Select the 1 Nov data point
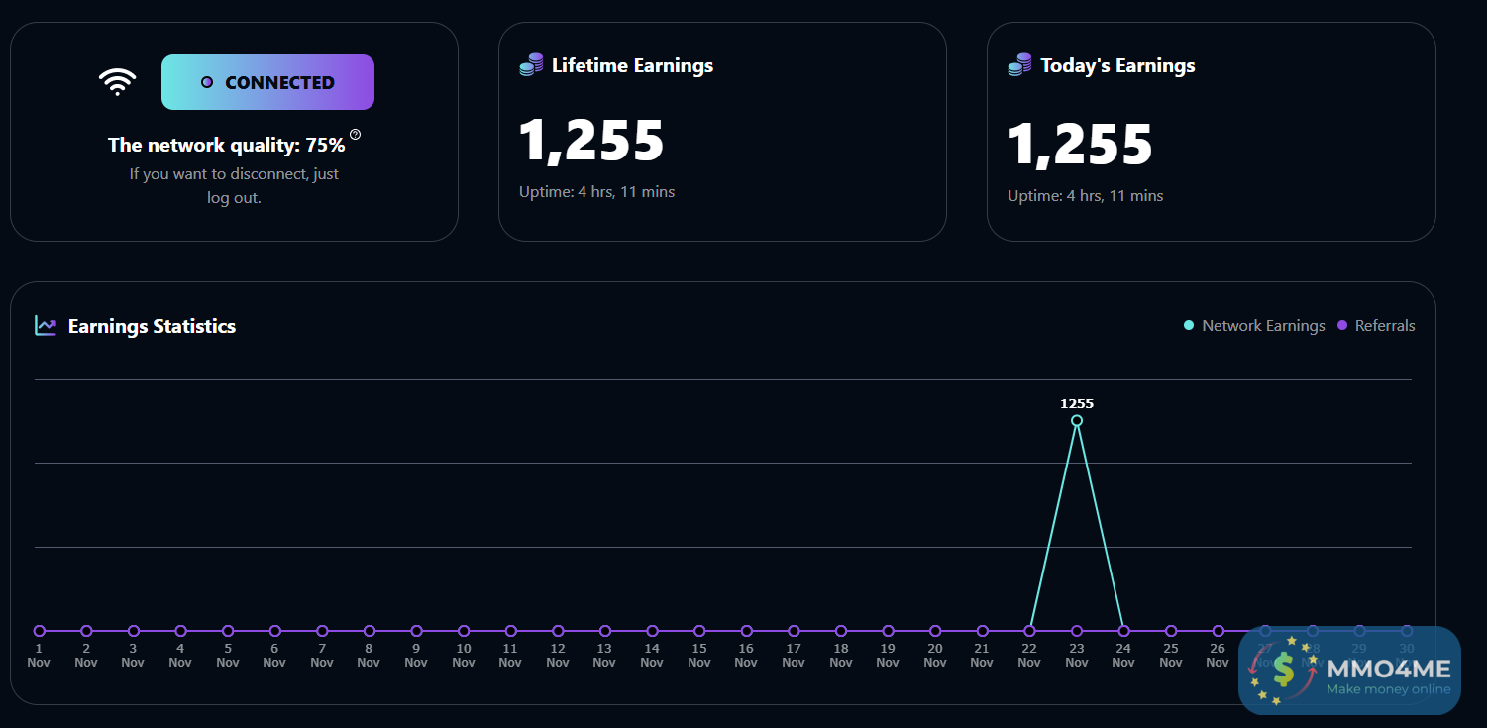The height and width of the screenshot is (728, 1487). click(x=40, y=631)
